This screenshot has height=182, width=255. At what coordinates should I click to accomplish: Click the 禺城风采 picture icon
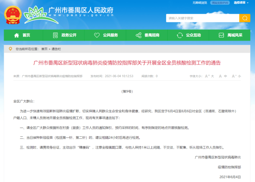[x=221, y=35]
